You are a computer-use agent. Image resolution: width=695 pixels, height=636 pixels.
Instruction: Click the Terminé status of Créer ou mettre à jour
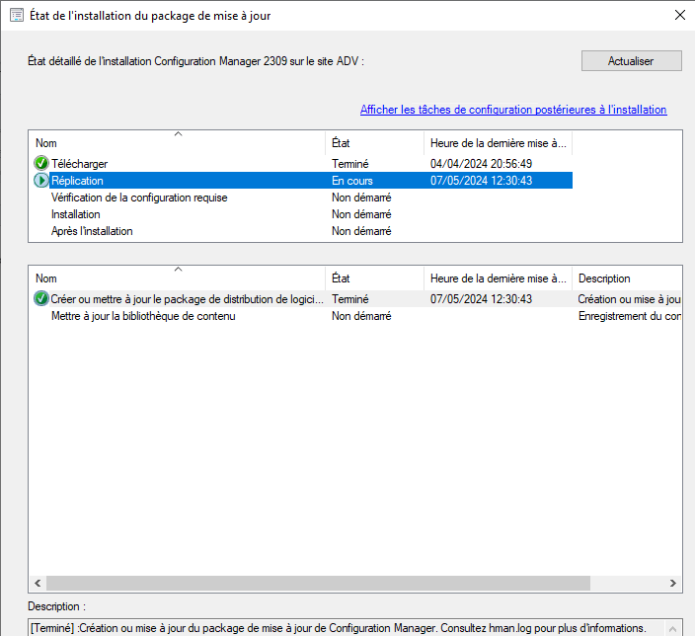pos(350,299)
